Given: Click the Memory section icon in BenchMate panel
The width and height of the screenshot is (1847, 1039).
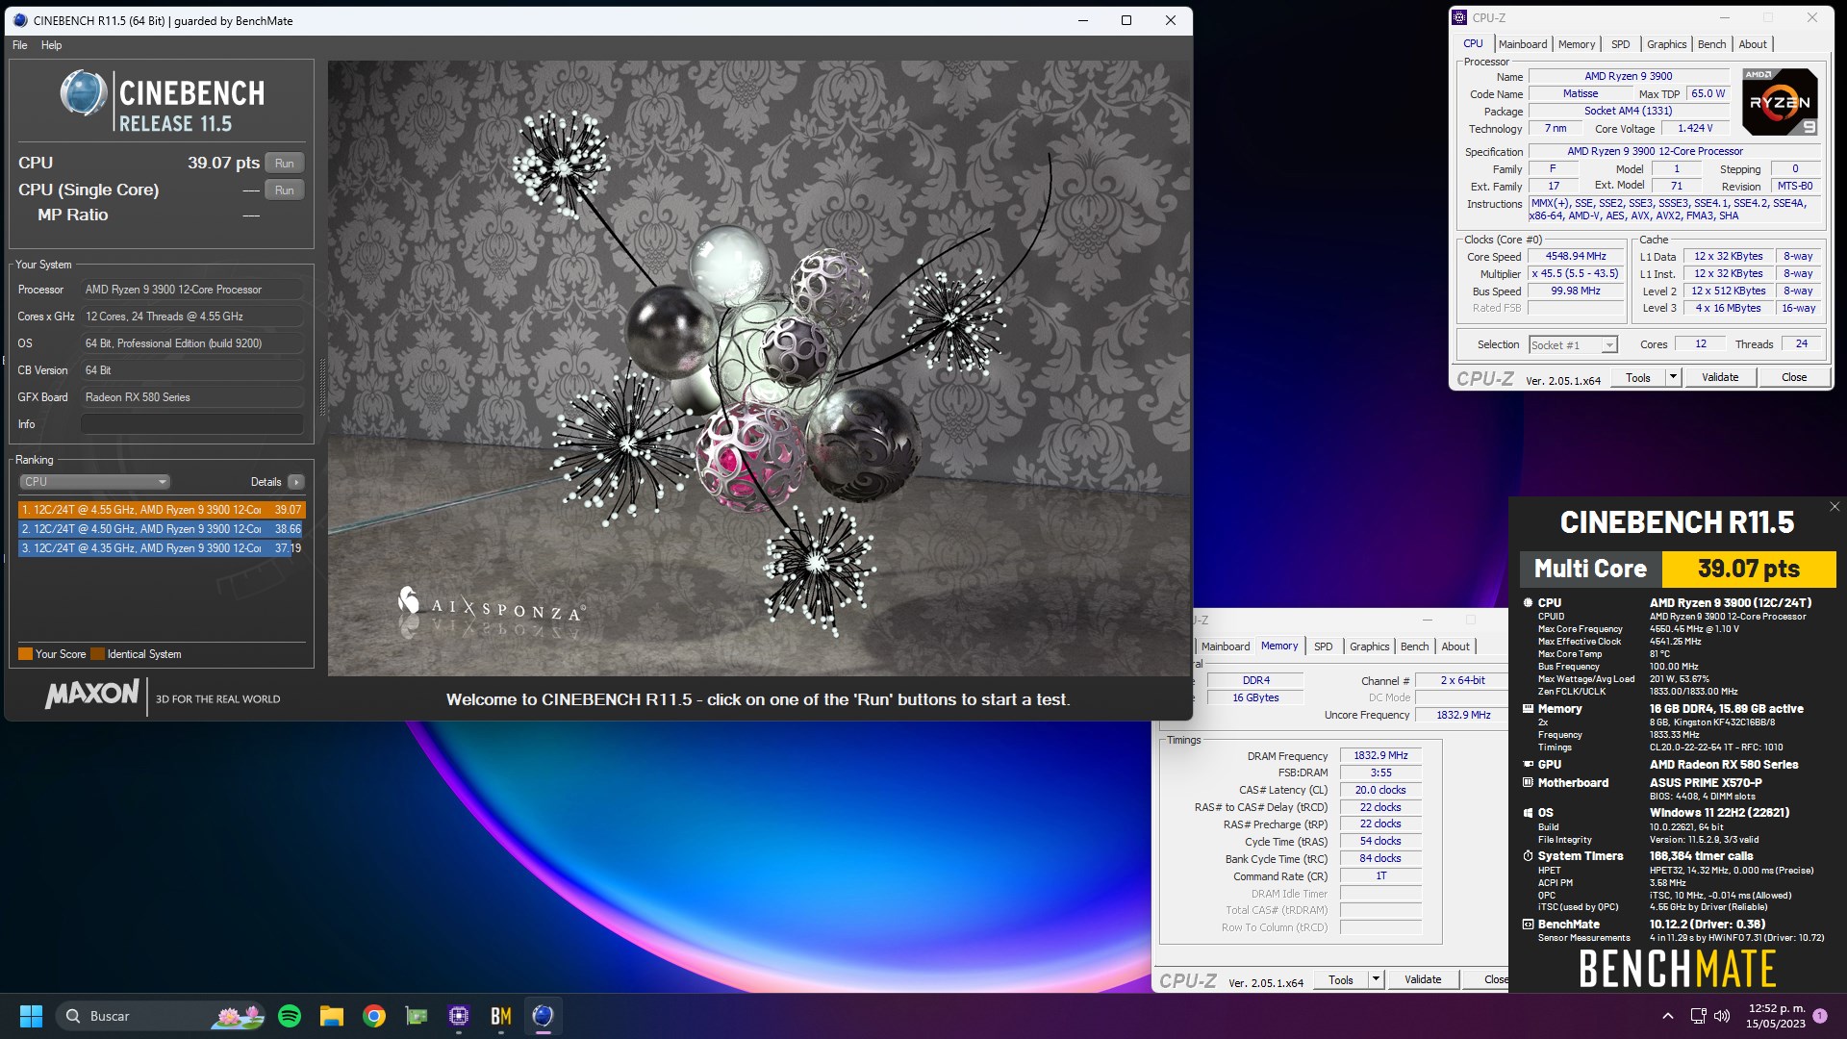Looking at the screenshot, I should [x=1528, y=709].
